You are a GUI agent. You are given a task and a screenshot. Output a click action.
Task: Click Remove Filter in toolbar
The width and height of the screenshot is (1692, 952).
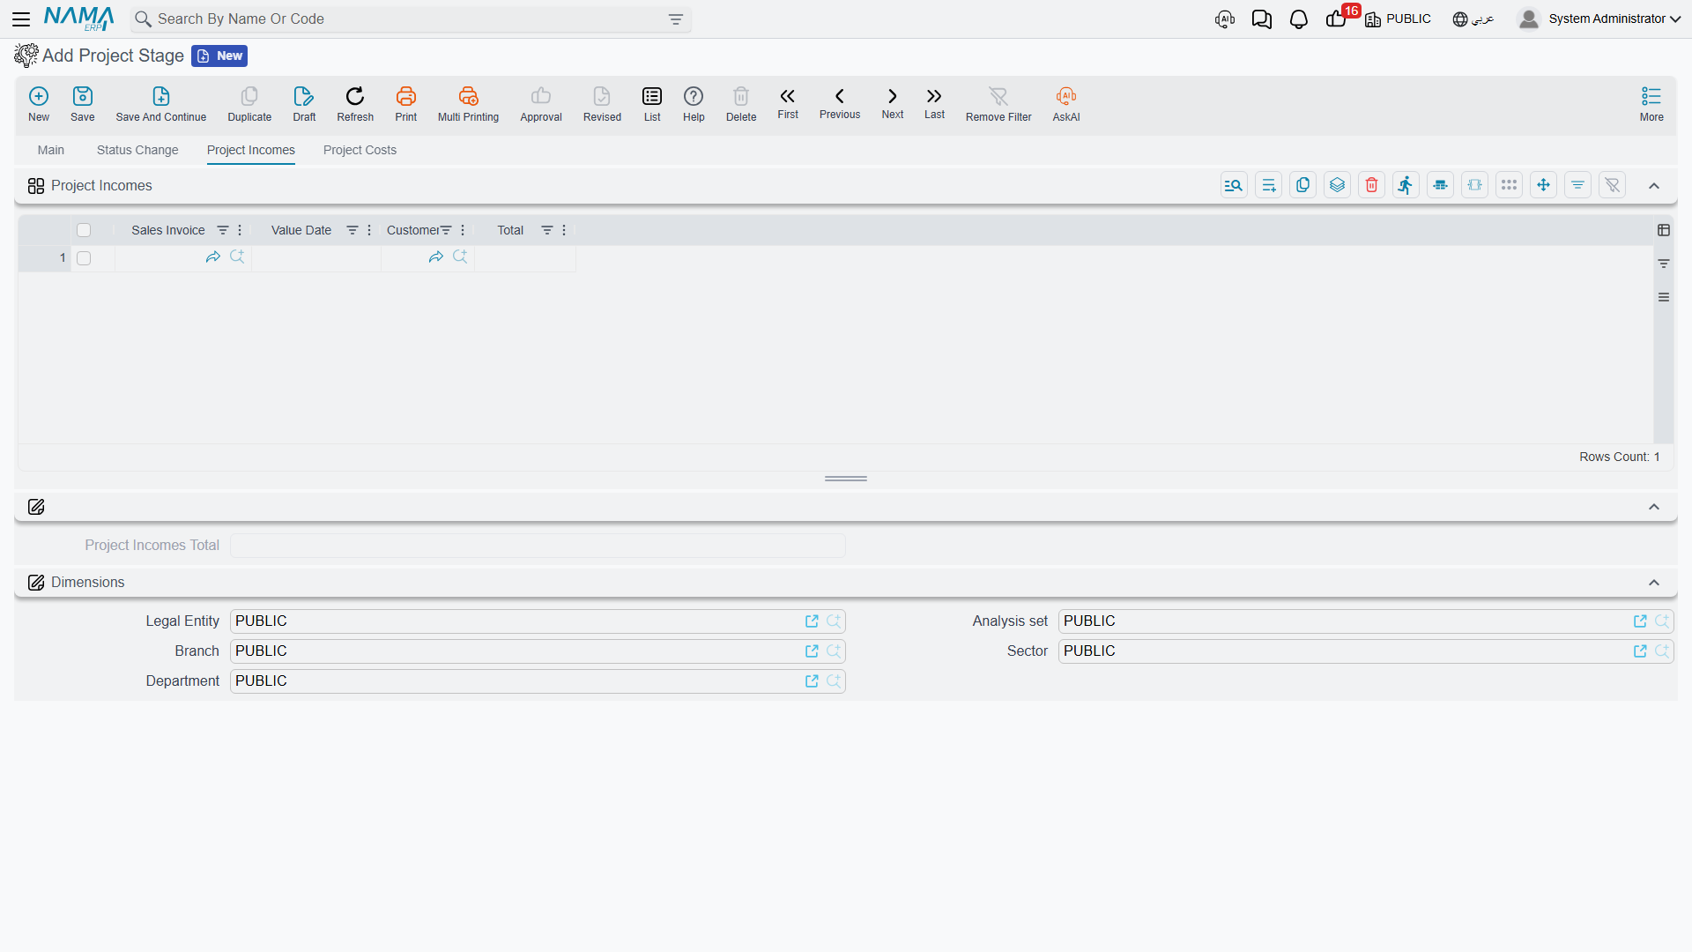[x=998, y=103]
